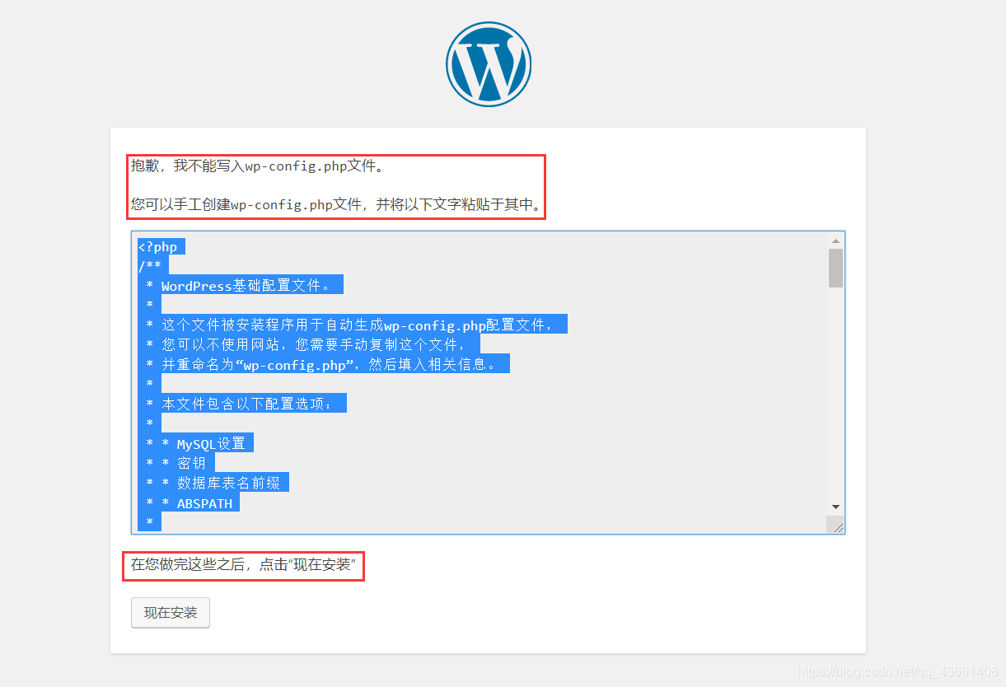This screenshot has height=687, width=1006.
Task: Click the text '抱歉，我不能写入wp-config.php文件。'
Action: [258, 166]
